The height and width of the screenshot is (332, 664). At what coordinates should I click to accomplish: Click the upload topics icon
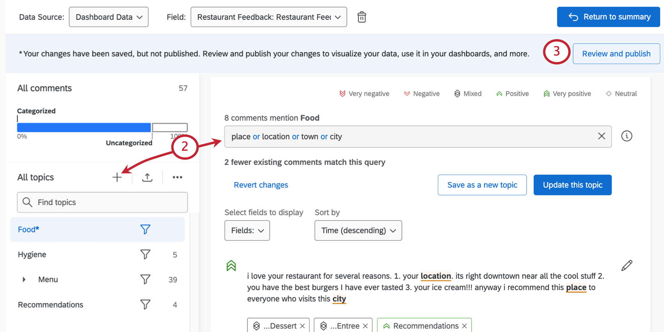coord(147,177)
